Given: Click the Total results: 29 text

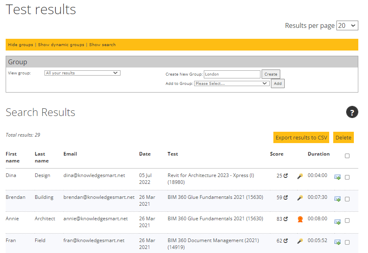Looking at the screenshot, I should 23,135.
